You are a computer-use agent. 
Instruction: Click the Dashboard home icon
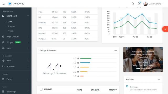3,16
